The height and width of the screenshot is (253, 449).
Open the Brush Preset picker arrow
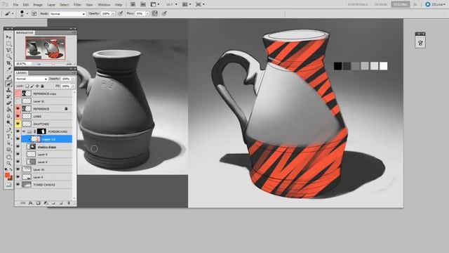click(x=27, y=13)
